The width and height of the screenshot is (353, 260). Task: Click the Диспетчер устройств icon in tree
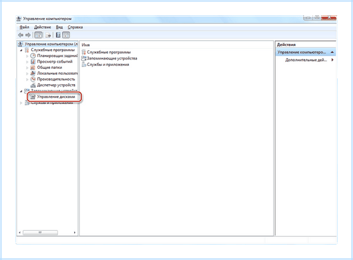point(33,85)
